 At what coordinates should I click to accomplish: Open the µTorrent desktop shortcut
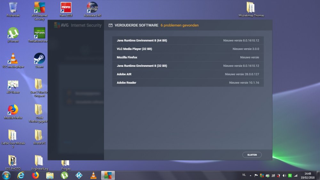[x=13, y=35]
